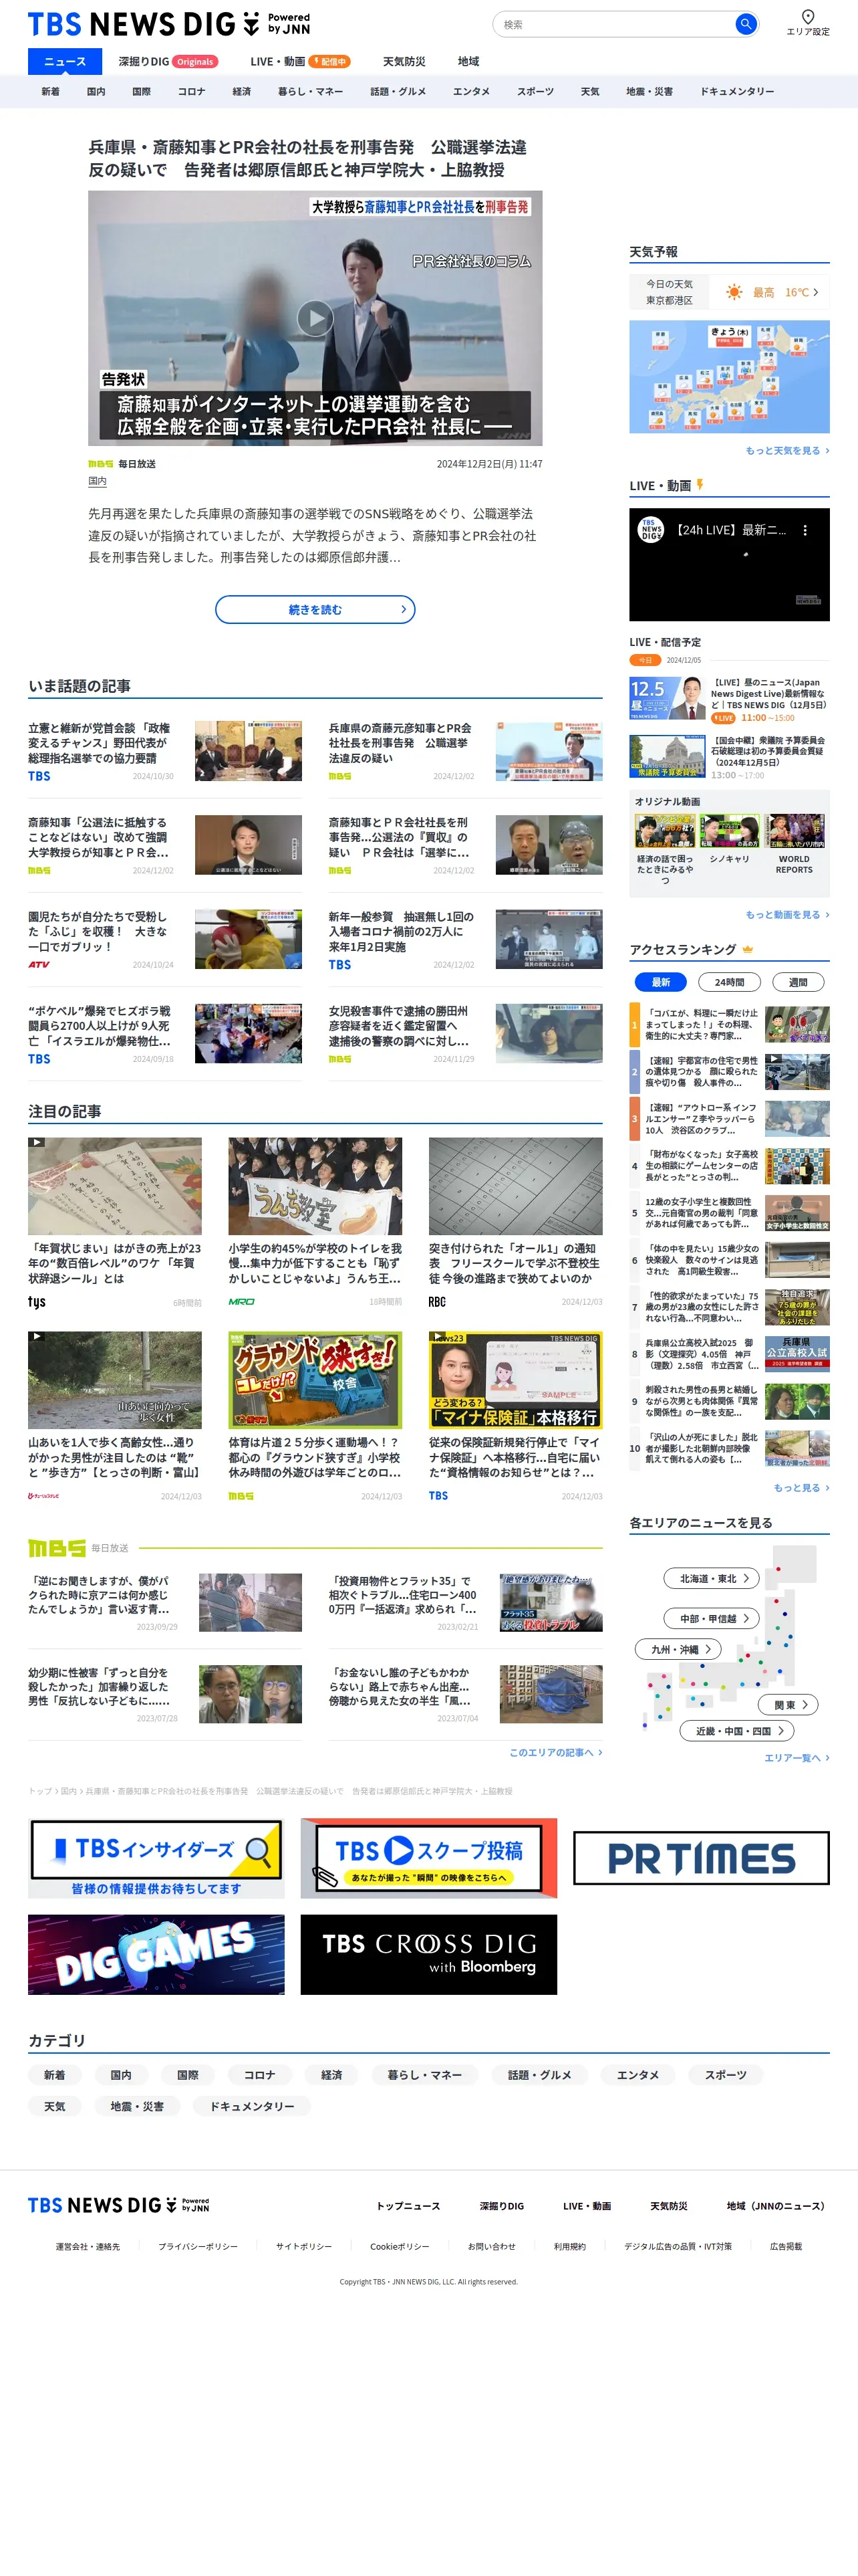Viewport: 858px width, 2576px height.
Task: Expand 近畿・中国・四国 area news
Action: [x=738, y=1730]
